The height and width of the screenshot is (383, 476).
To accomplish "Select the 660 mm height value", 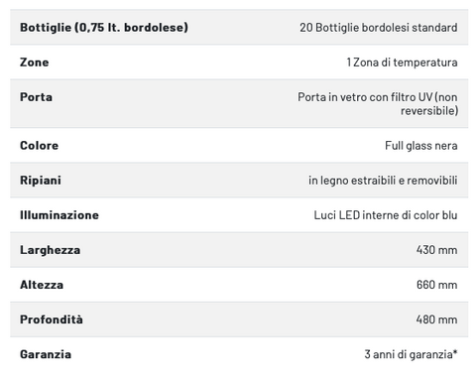I will [436, 285].
